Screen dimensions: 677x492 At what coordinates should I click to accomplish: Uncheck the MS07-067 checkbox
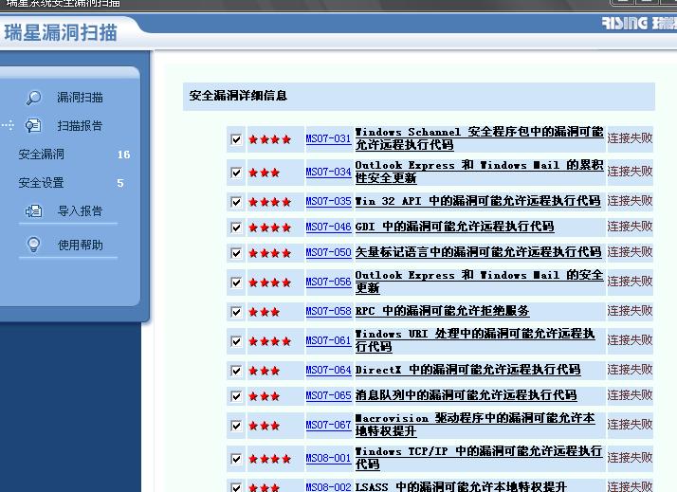click(x=236, y=426)
